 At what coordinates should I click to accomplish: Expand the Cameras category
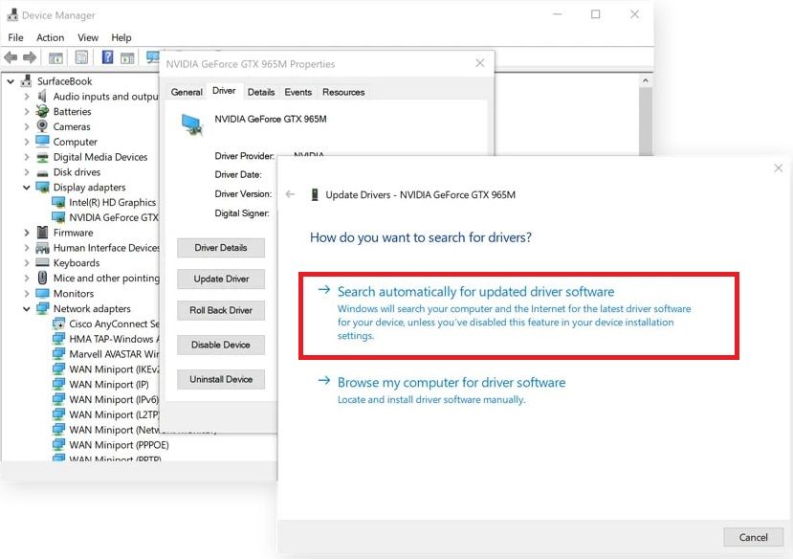click(x=26, y=126)
